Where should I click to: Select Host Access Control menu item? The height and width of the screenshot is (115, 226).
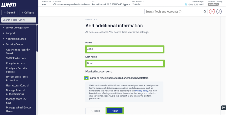(17, 85)
